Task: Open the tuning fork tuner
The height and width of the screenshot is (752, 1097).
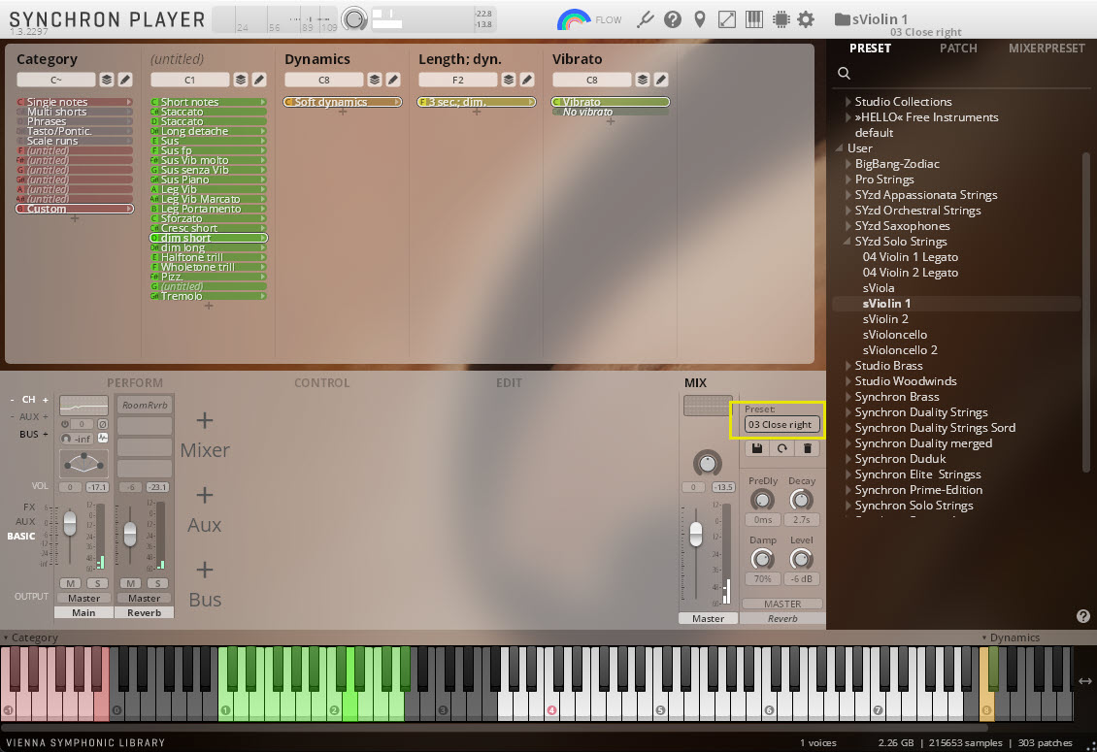Action: click(645, 19)
